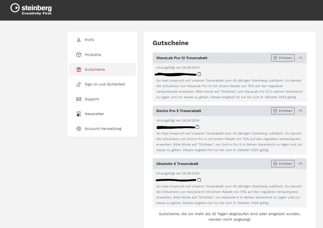This screenshot has height=228, width=323.
Task: Redeem the Dorico Pro 5 Treuerabatt via Einlösen
Action: tap(283, 111)
